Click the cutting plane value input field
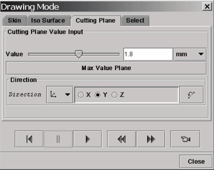The width and height of the screenshot is (214, 170). pos(148,54)
